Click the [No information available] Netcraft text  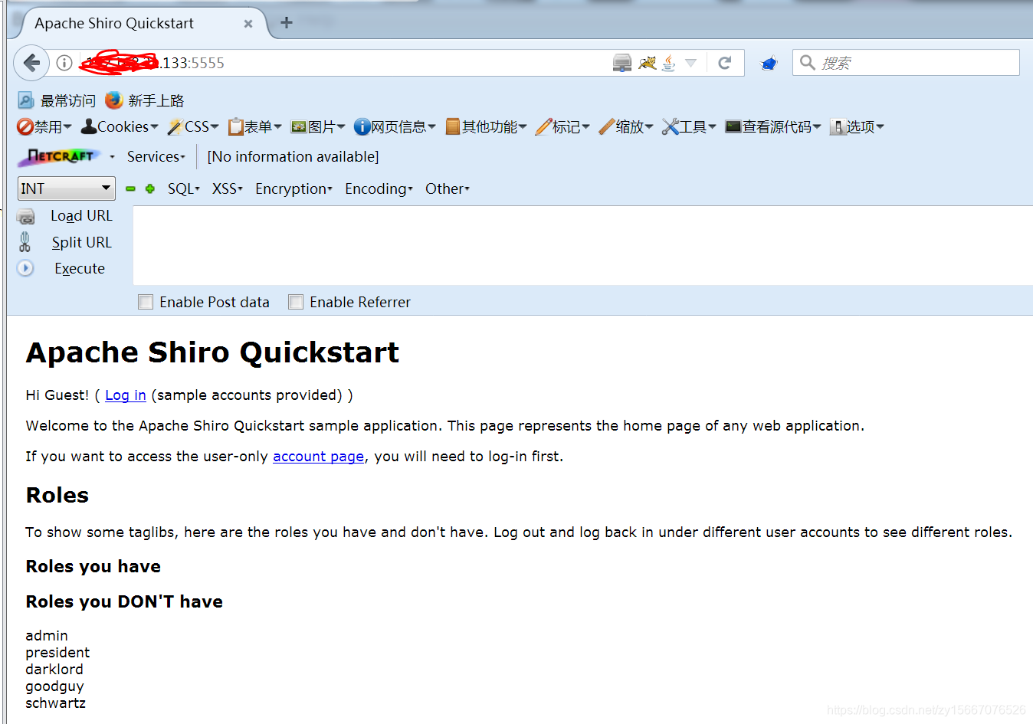point(293,157)
